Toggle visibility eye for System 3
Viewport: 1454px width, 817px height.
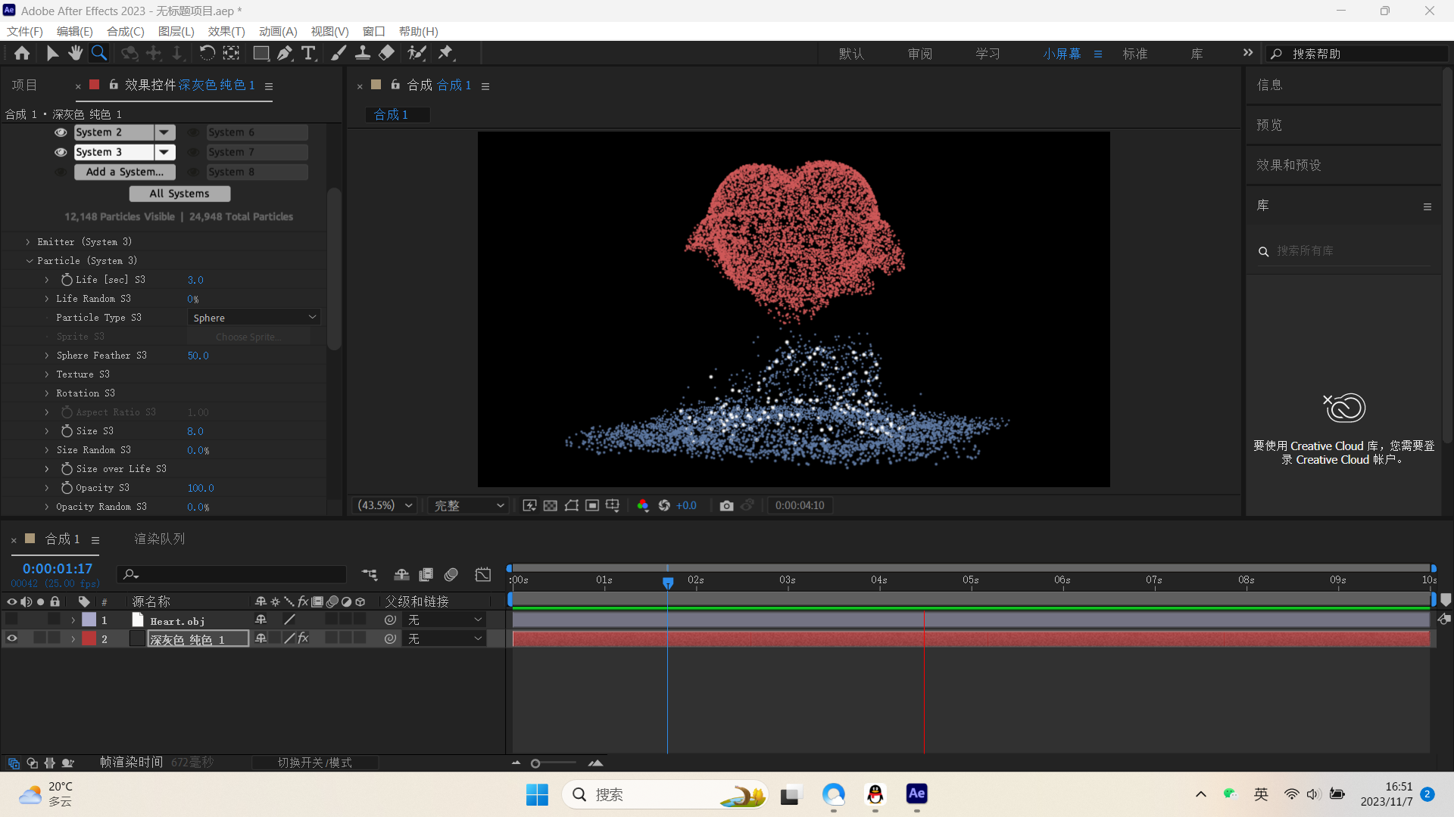click(x=61, y=152)
